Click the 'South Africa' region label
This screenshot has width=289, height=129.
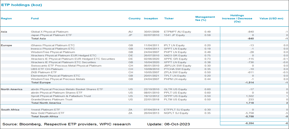click(10, 110)
